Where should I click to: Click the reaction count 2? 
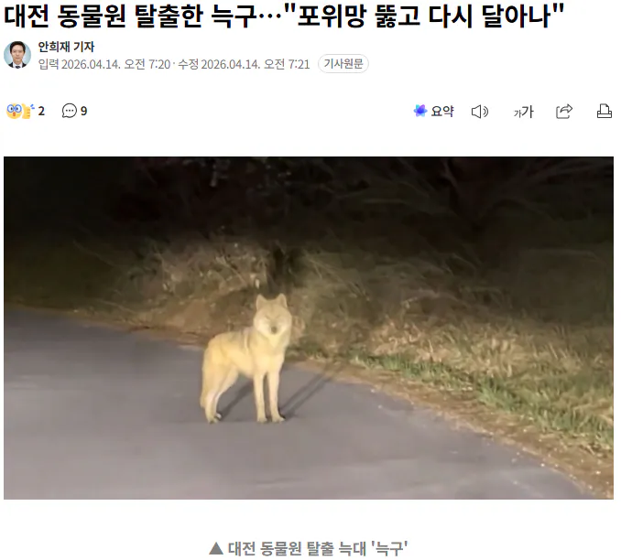tap(41, 112)
